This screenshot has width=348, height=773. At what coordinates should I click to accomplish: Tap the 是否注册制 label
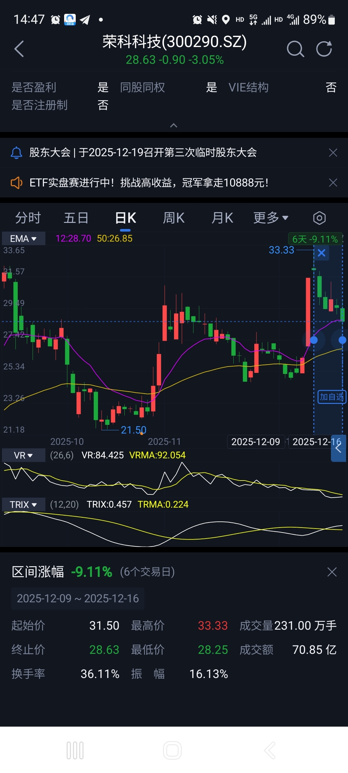(39, 105)
